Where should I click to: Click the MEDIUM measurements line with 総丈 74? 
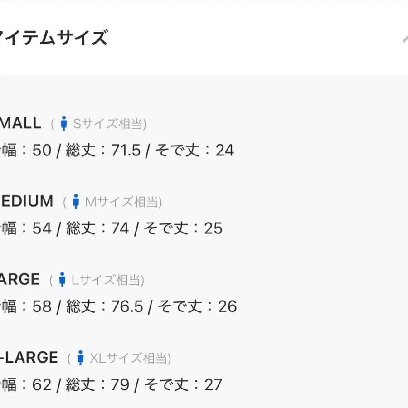[112, 228]
